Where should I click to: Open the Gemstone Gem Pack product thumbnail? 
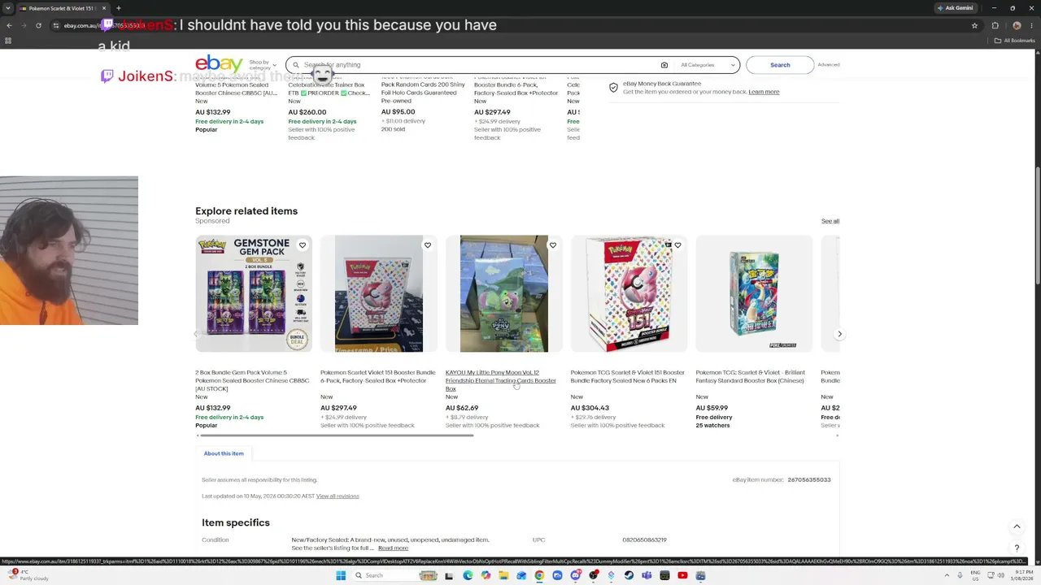click(x=254, y=294)
